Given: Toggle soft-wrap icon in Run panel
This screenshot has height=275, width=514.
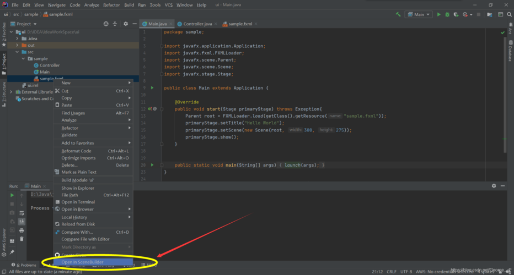Looking at the screenshot, I should click(22, 213).
